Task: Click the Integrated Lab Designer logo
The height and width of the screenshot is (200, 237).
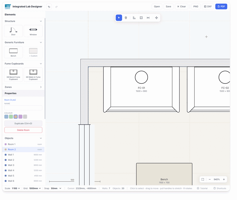Action: tap(8, 7)
